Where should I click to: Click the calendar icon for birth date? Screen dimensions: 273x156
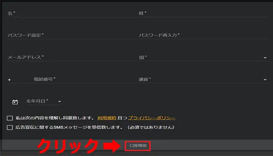coord(15,102)
